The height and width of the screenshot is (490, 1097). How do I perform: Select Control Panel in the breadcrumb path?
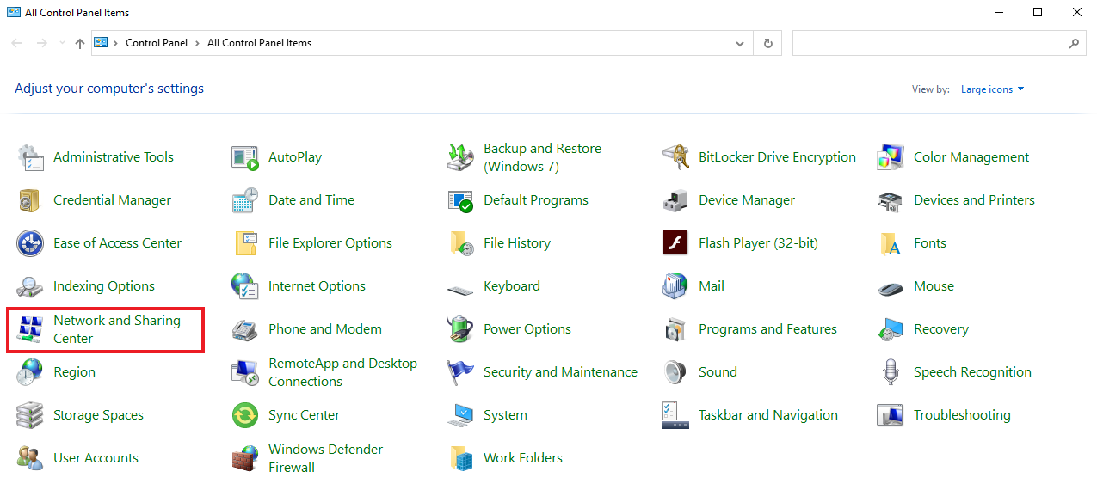tap(156, 43)
